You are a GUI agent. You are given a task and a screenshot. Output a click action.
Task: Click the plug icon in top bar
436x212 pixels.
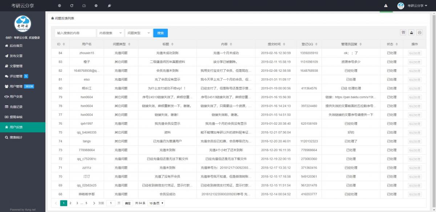click(109, 6)
